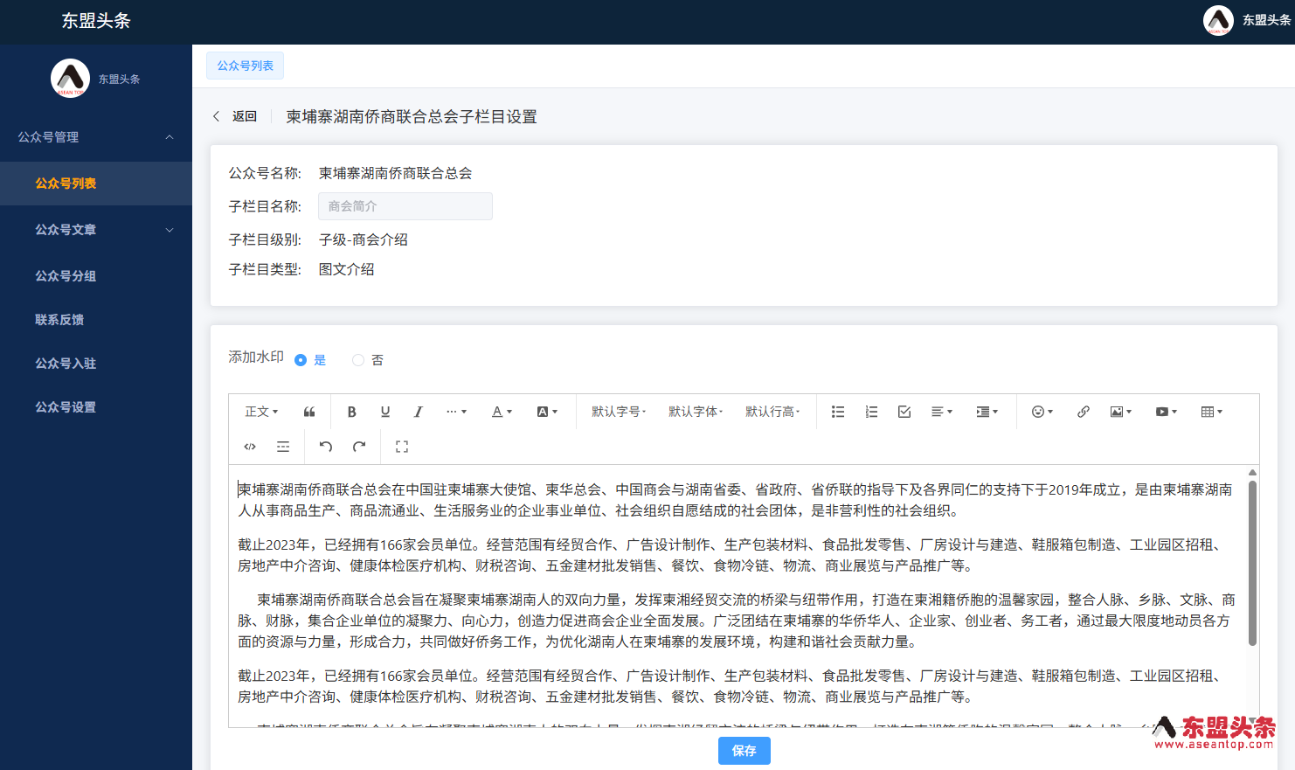Open text alignment options

942,412
